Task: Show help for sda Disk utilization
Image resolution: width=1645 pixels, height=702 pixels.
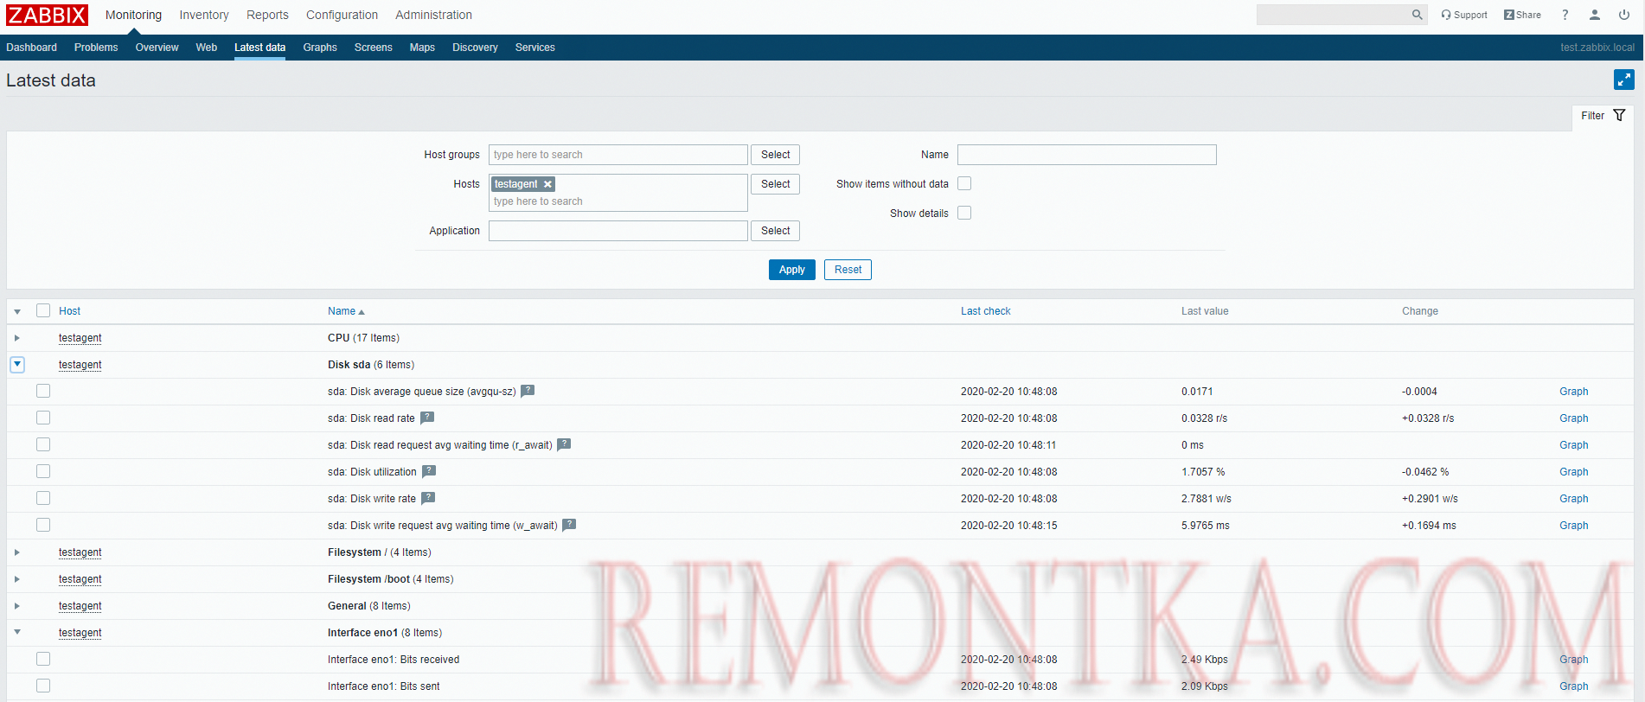Action: (429, 471)
